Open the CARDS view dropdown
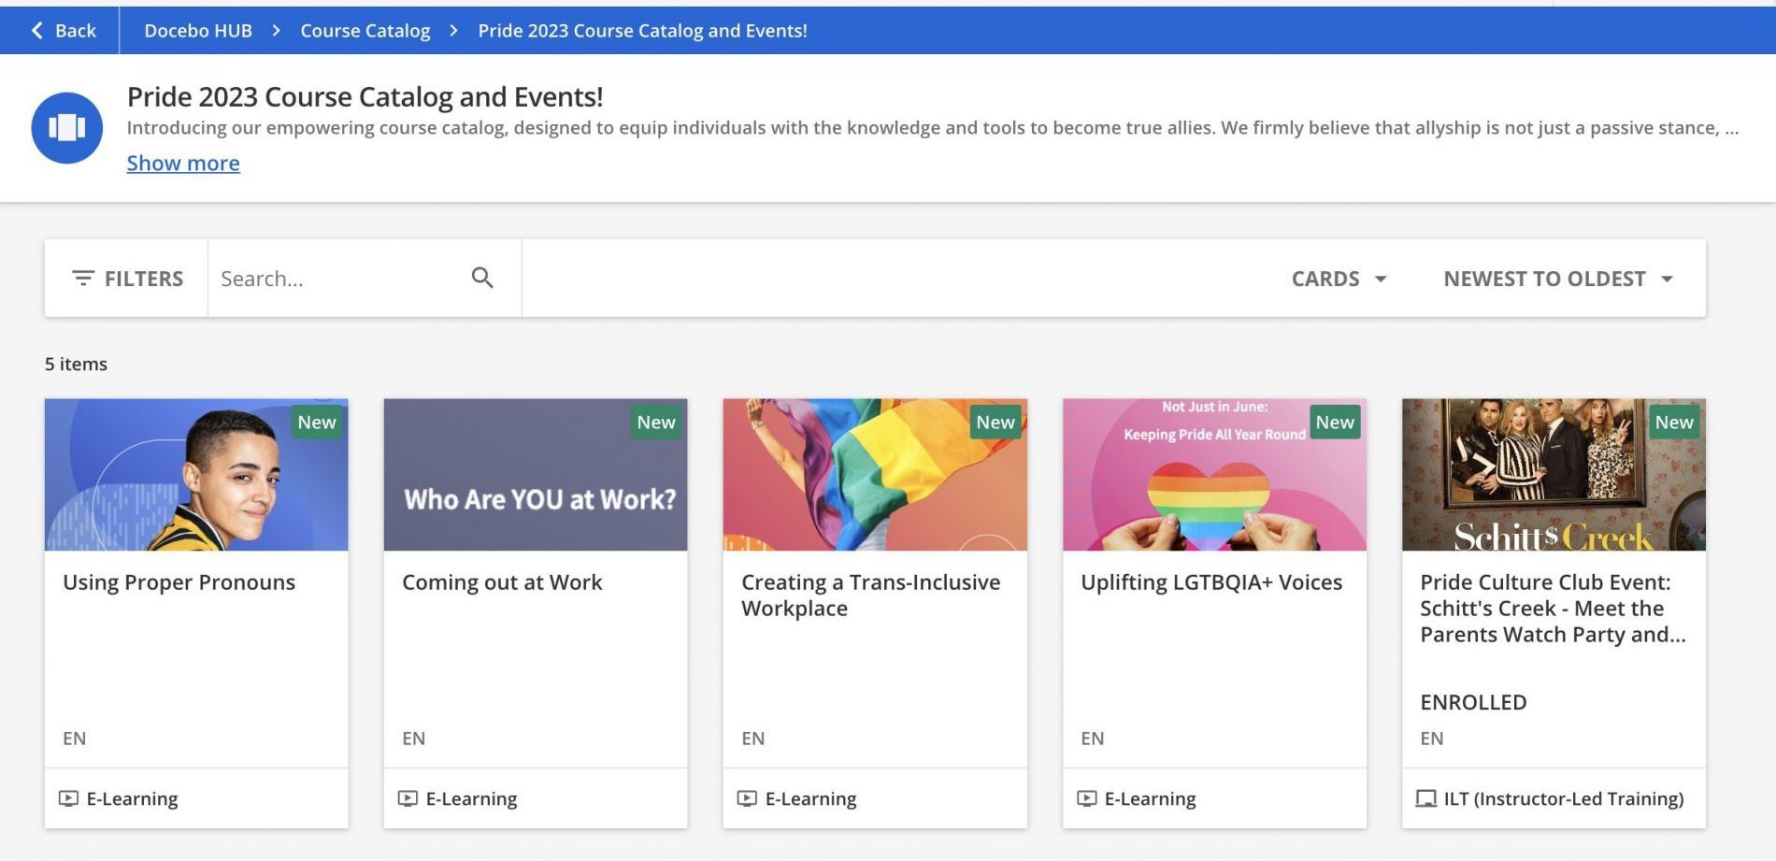This screenshot has height=861, width=1776. point(1339,279)
